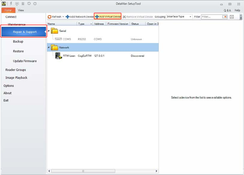Click the RS232 type cell
The image size is (244, 175).
[x=82, y=39]
